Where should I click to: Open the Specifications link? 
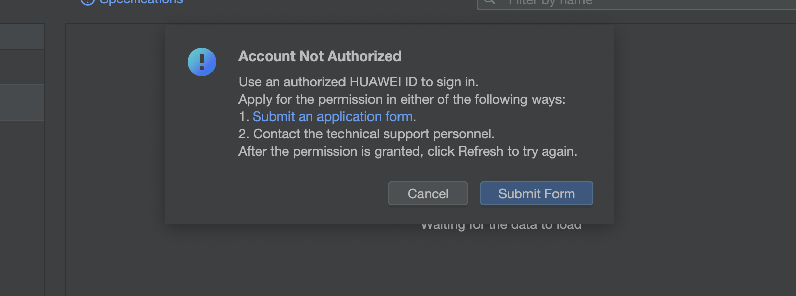tap(141, 2)
